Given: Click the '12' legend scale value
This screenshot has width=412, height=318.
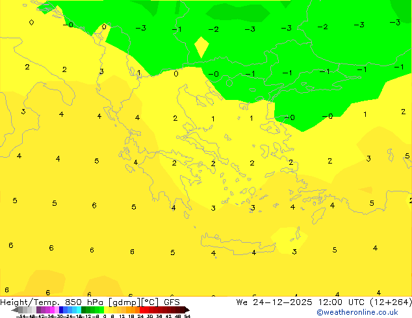Looking at the screenshot, I should pos(122,316).
